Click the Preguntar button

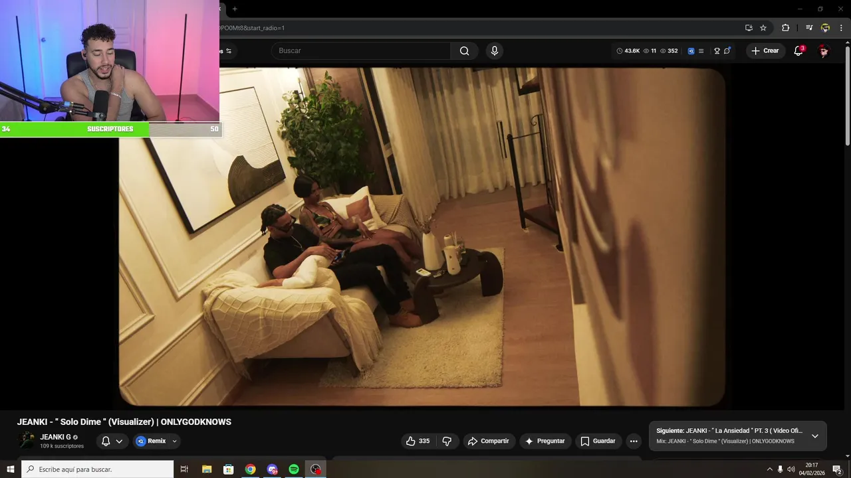pyautogui.click(x=545, y=441)
